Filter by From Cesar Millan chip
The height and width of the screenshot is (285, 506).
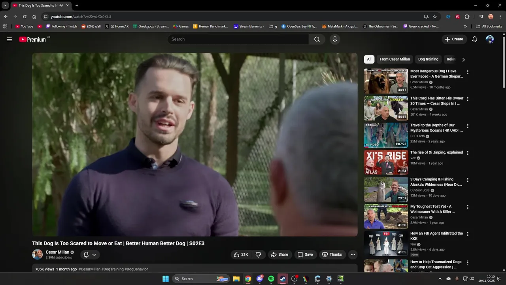coord(395,59)
